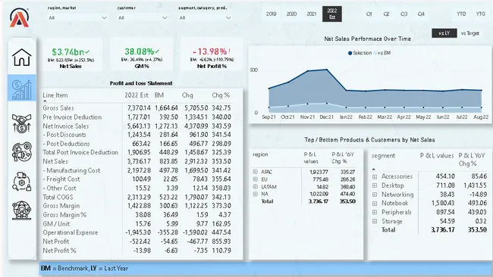The height and width of the screenshot is (277, 493).
Task: Expand the Storage segment row
Action: click(375, 221)
